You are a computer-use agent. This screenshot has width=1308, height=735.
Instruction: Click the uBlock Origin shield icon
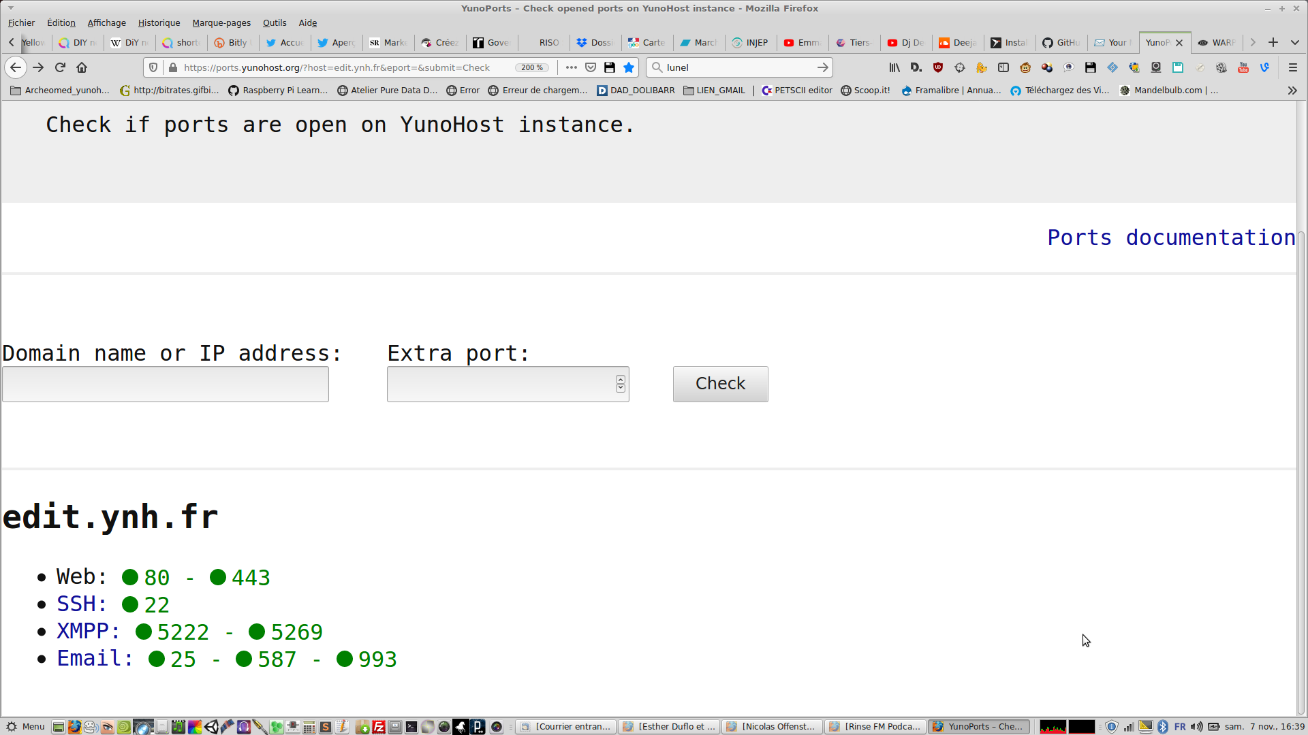[x=938, y=67]
